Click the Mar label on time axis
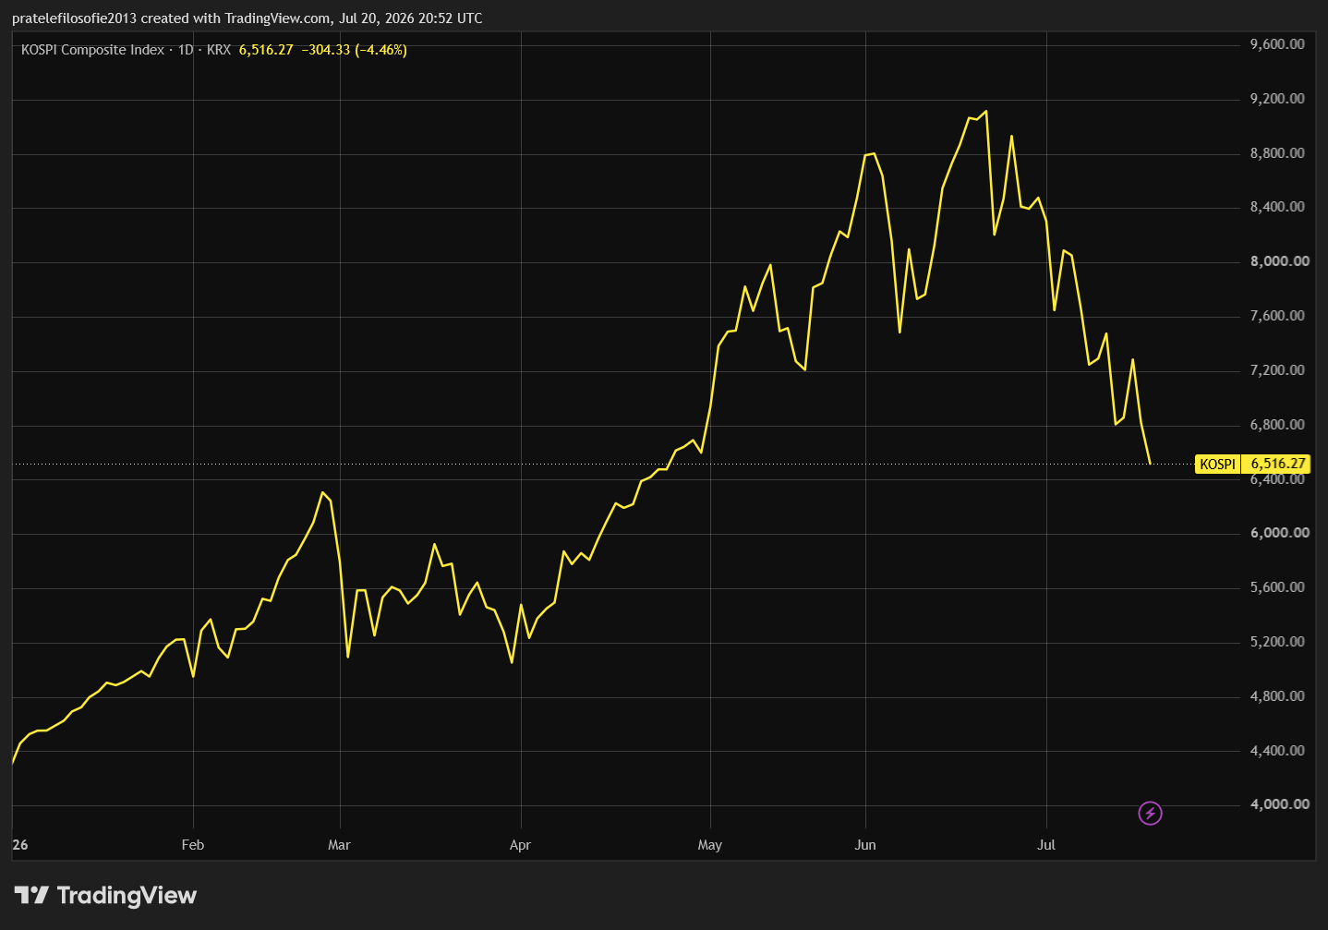The width and height of the screenshot is (1328, 930). 339,845
